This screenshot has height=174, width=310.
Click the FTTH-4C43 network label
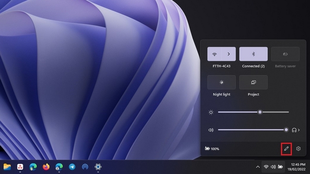[x=221, y=66]
